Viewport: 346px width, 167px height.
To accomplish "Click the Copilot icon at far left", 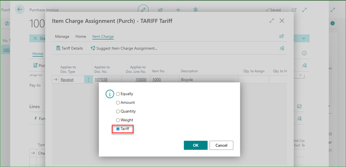I will (7, 23).
